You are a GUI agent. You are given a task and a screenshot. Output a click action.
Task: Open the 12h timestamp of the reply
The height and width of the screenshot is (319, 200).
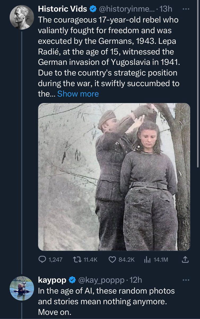(137, 280)
